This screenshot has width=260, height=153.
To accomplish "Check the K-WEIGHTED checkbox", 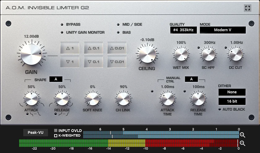I will click(56, 136).
